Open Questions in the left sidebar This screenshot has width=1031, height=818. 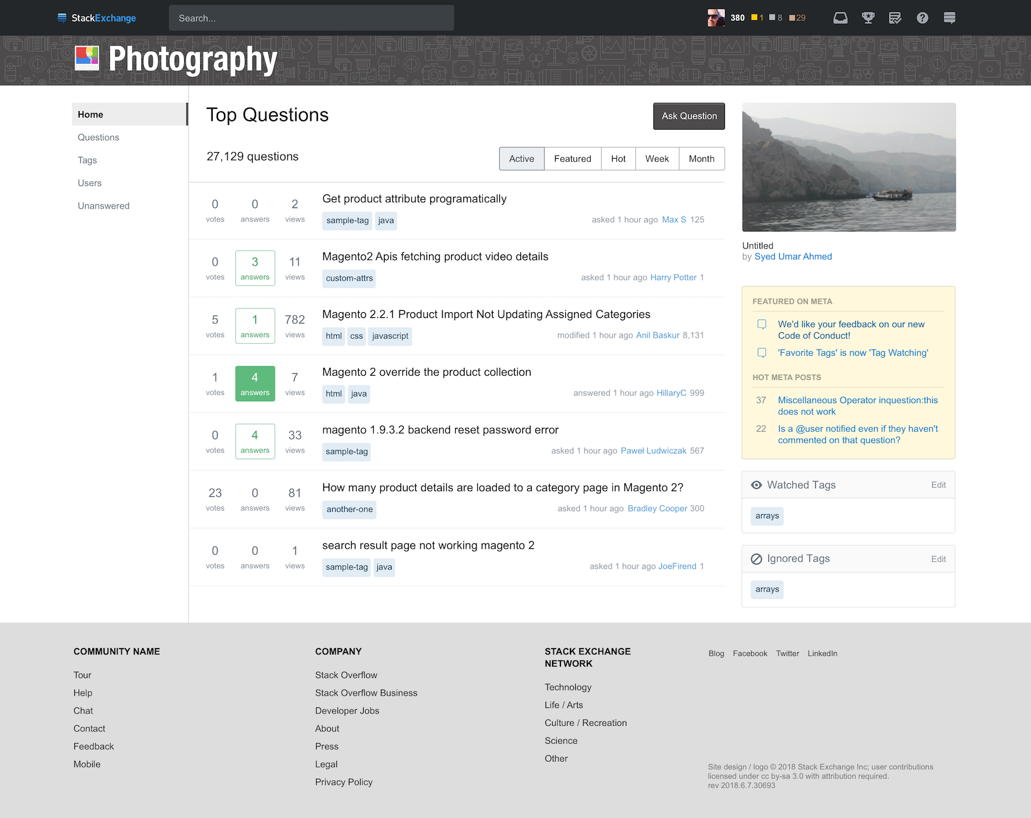pos(99,137)
